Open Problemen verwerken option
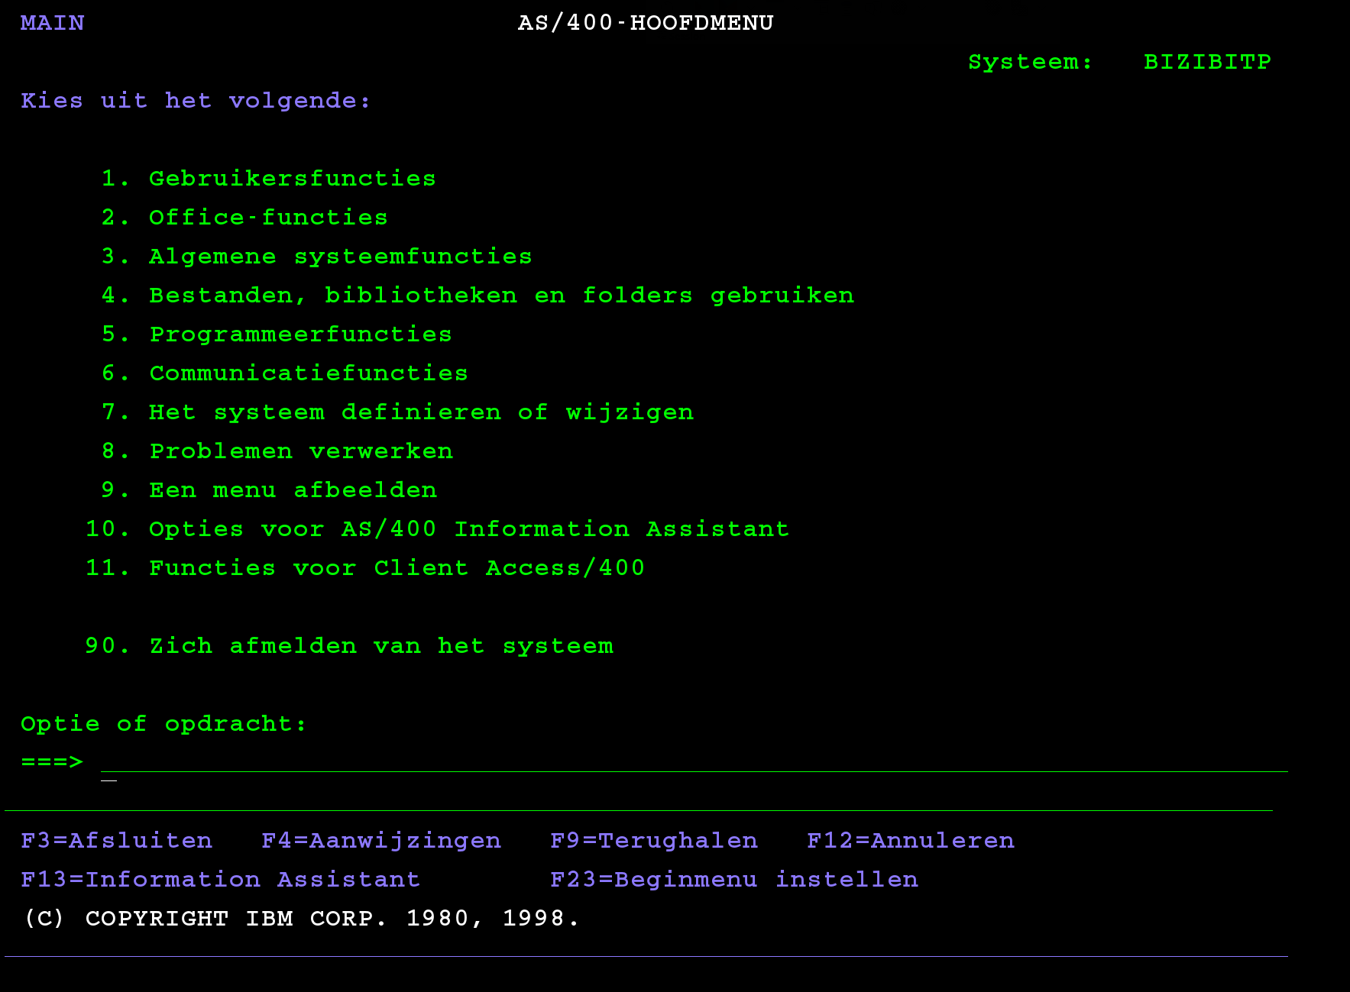The image size is (1350, 992). coord(301,451)
